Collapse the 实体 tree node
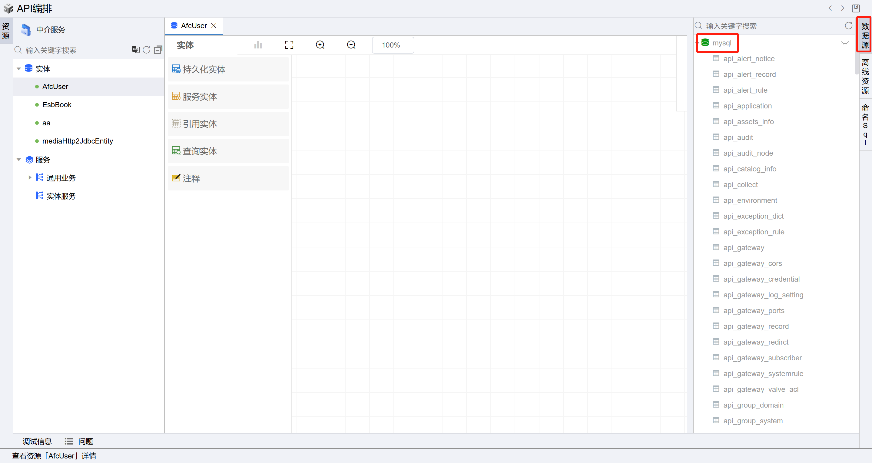872x463 pixels. pos(19,69)
